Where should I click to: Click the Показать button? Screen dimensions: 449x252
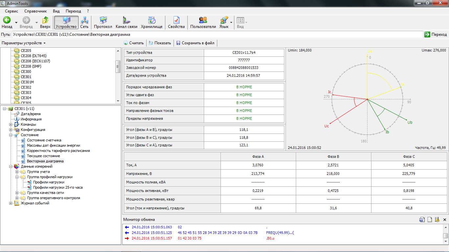160,43
